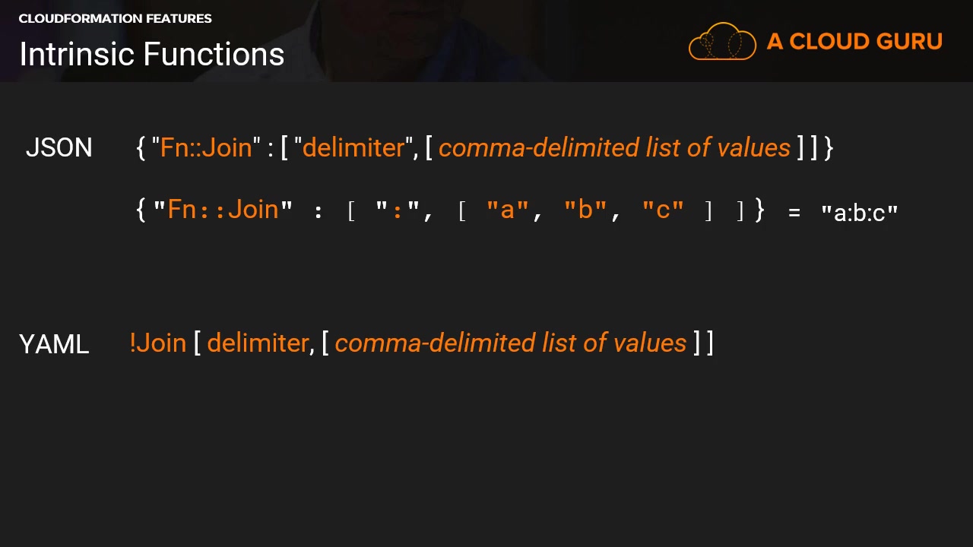
Task: Click the italic list of values in the JSON syntax
Action: click(x=614, y=147)
